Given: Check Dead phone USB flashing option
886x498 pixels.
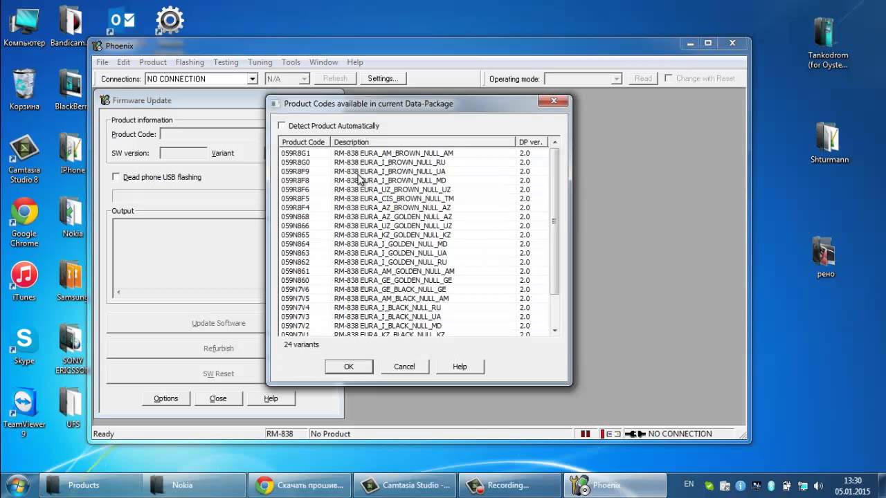Looking at the screenshot, I should click(x=116, y=177).
